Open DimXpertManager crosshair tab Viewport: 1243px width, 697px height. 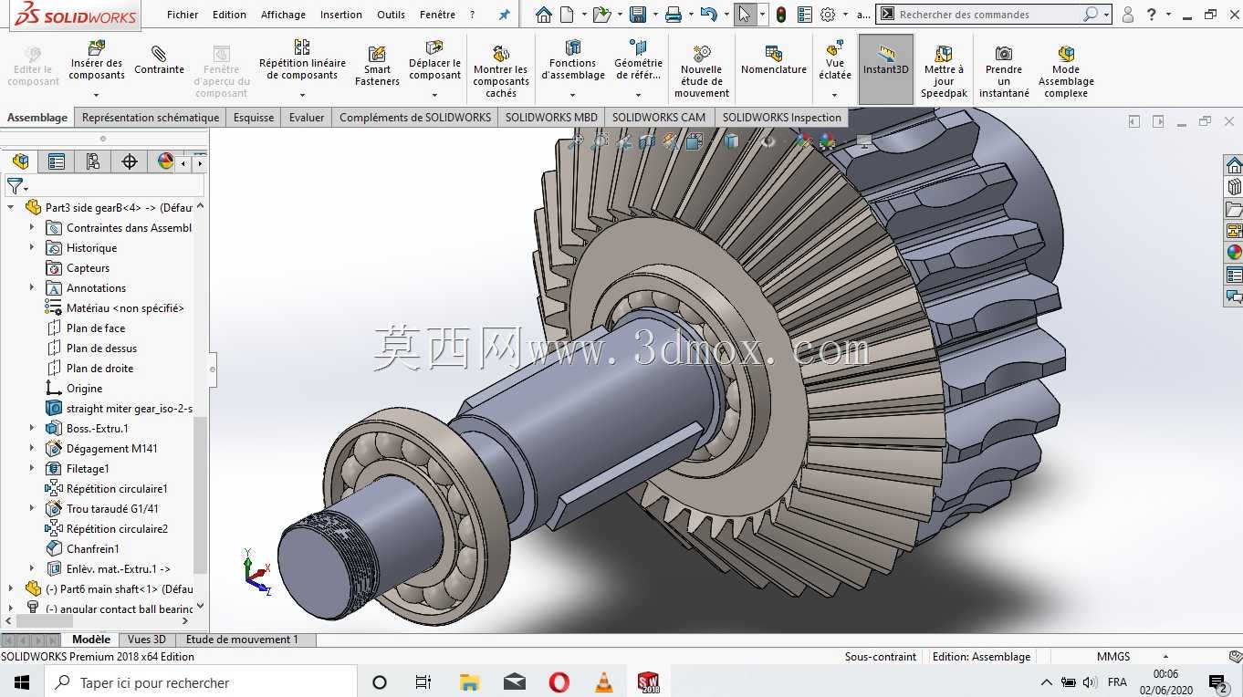tap(130, 161)
